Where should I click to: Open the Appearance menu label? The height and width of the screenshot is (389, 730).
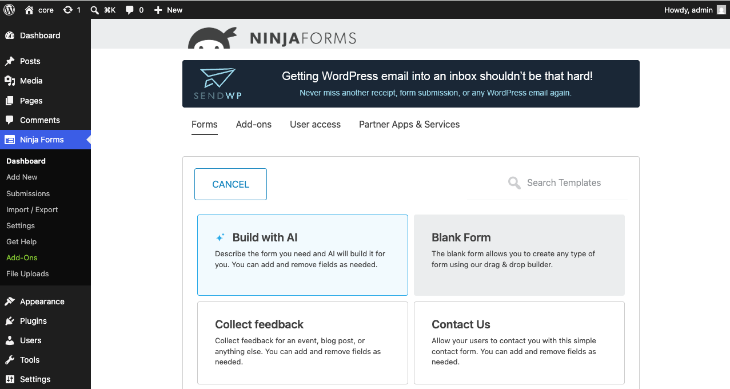pyautogui.click(x=42, y=301)
